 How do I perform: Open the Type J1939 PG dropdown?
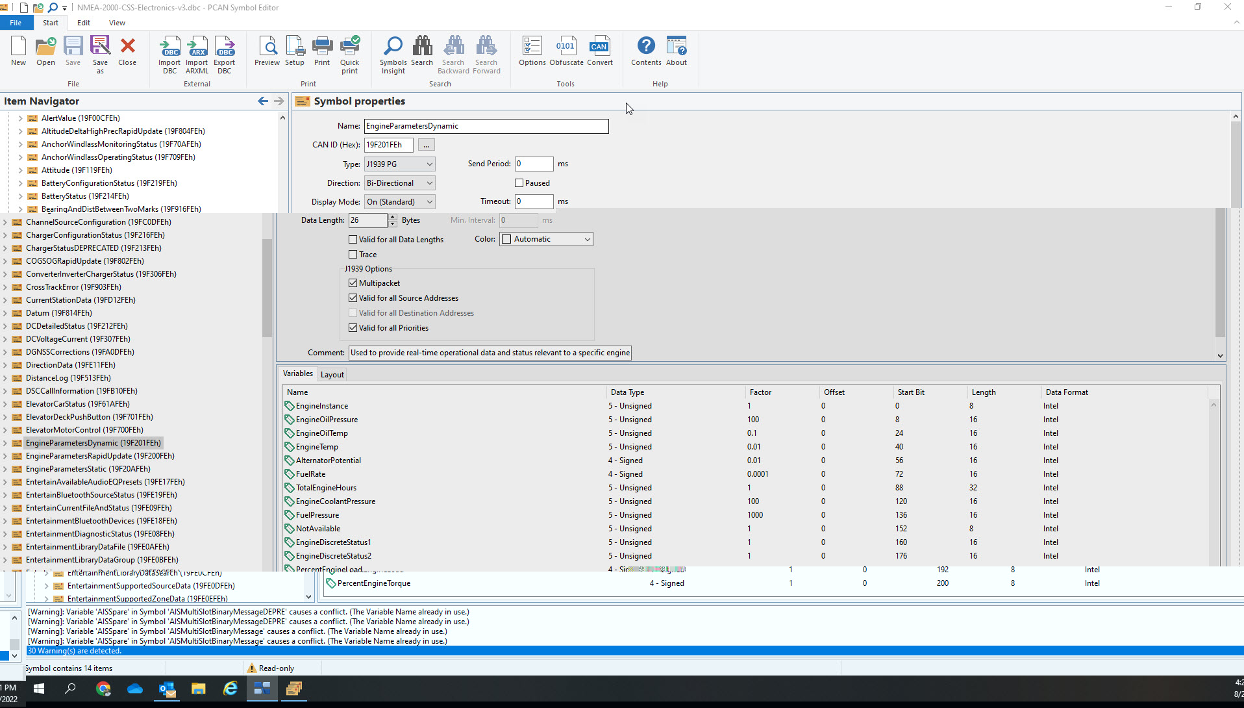[399, 164]
